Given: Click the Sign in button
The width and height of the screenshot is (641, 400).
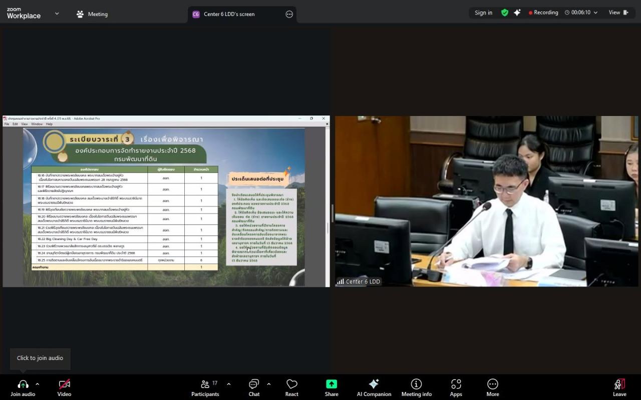Looking at the screenshot, I should click(x=483, y=12).
